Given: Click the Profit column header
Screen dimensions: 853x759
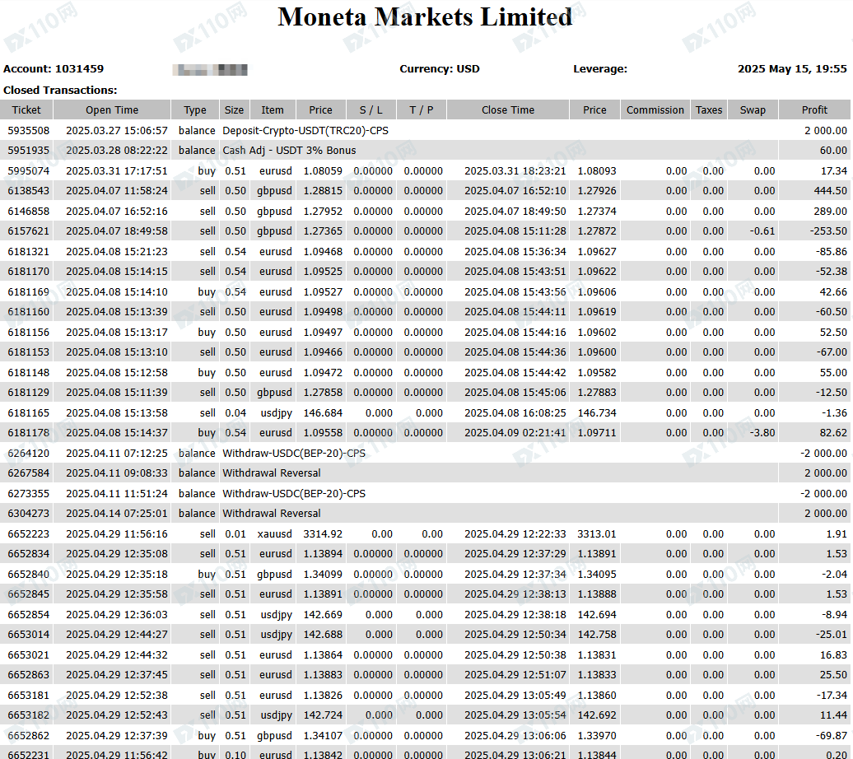Looking at the screenshot, I should point(814,110).
